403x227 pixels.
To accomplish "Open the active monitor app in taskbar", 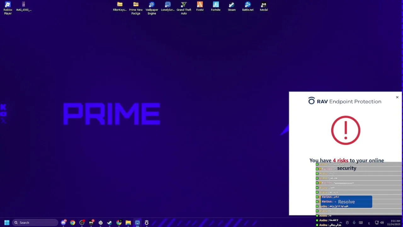I will tap(137, 223).
